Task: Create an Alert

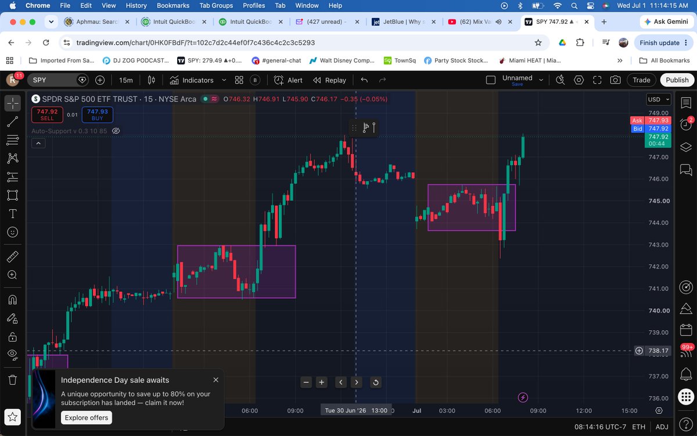Action: (x=289, y=80)
